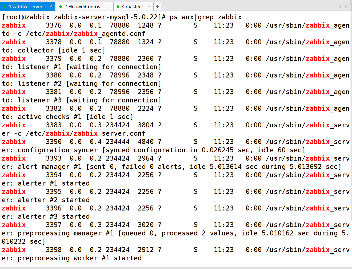Click PID 3394 in process list
Screen dimensions: 352x269
(x=54, y=175)
